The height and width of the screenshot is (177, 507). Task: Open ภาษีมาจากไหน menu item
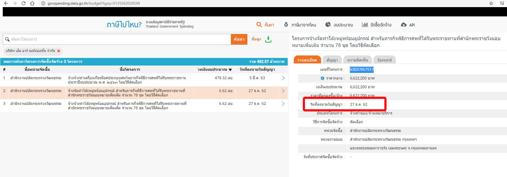pyautogui.click(x=300, y=25)
